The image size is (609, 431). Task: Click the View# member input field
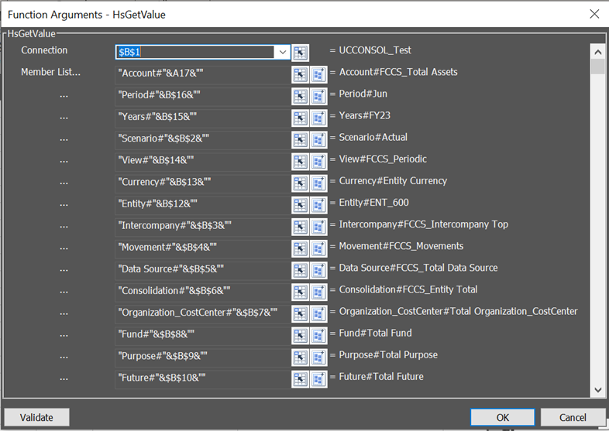point(202,161)
